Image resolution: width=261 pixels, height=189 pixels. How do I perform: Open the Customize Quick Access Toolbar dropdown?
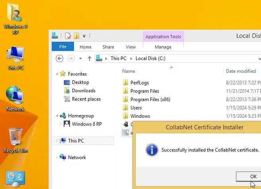click(x=84, y=36)
